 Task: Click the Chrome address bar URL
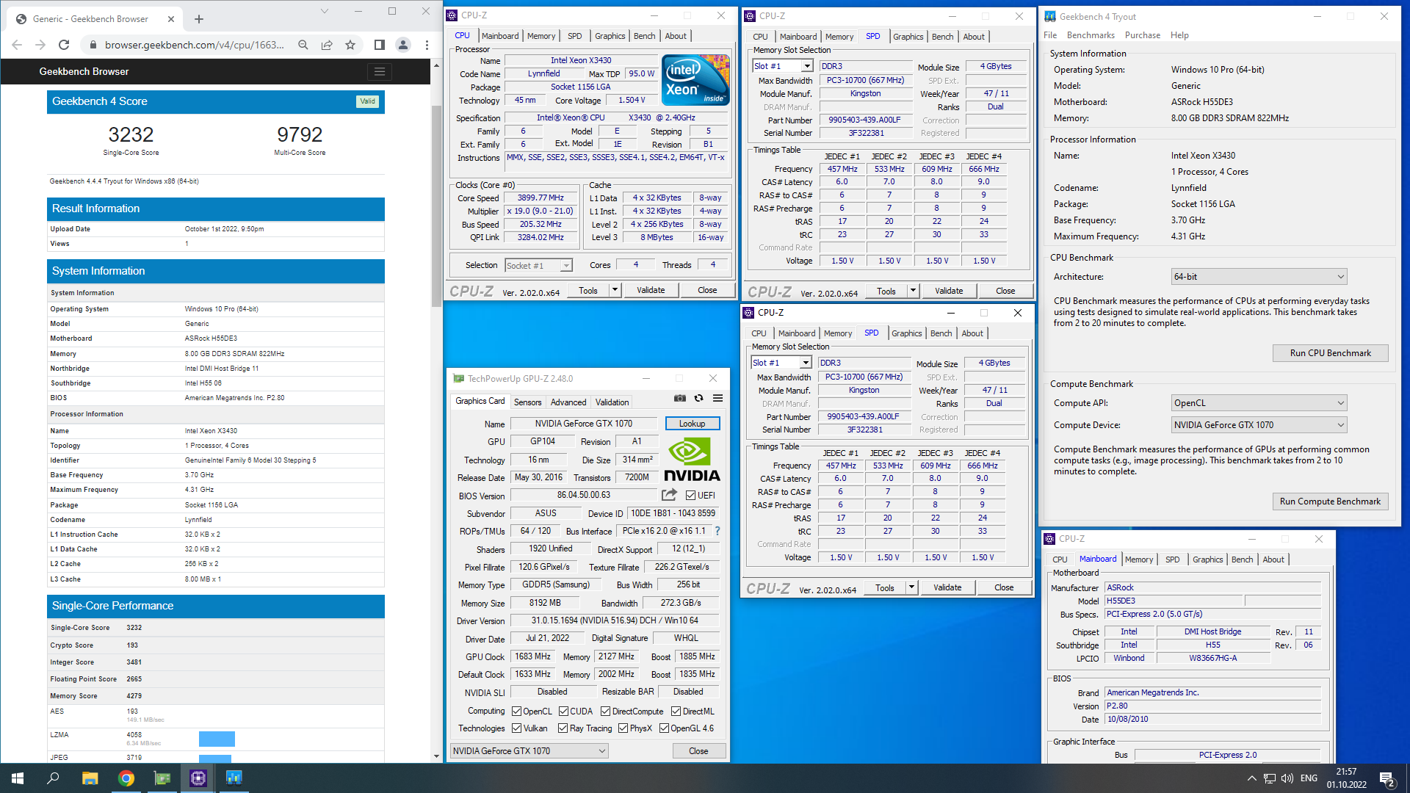(195, 45)
